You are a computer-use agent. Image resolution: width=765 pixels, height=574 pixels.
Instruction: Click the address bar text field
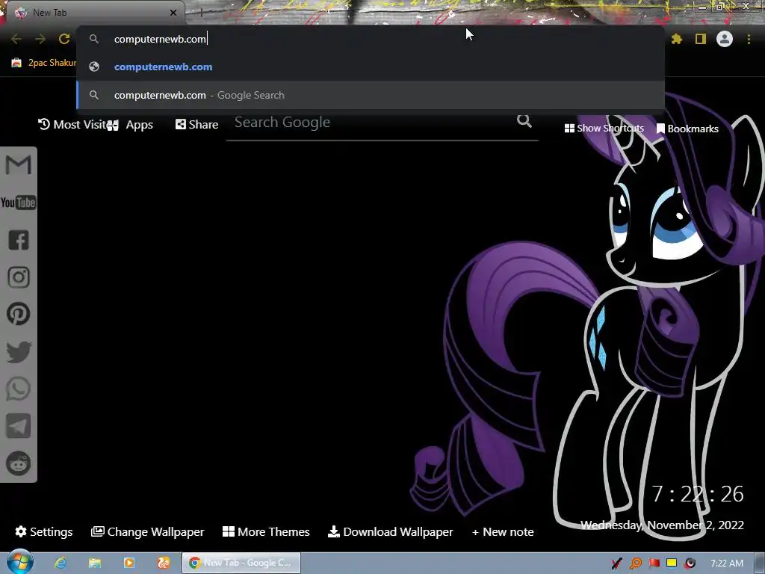(371, 39)
